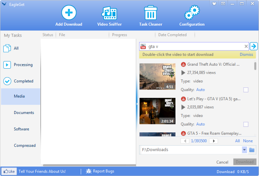Screen dimensions: 259x176
Task: Browse for folder with the folder icon
Action: point(252,150)
